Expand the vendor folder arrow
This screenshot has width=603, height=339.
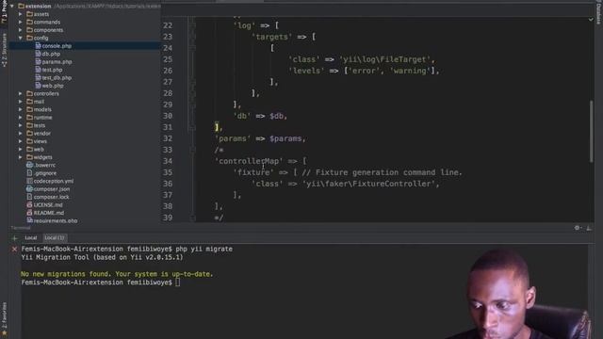point(21,134)
